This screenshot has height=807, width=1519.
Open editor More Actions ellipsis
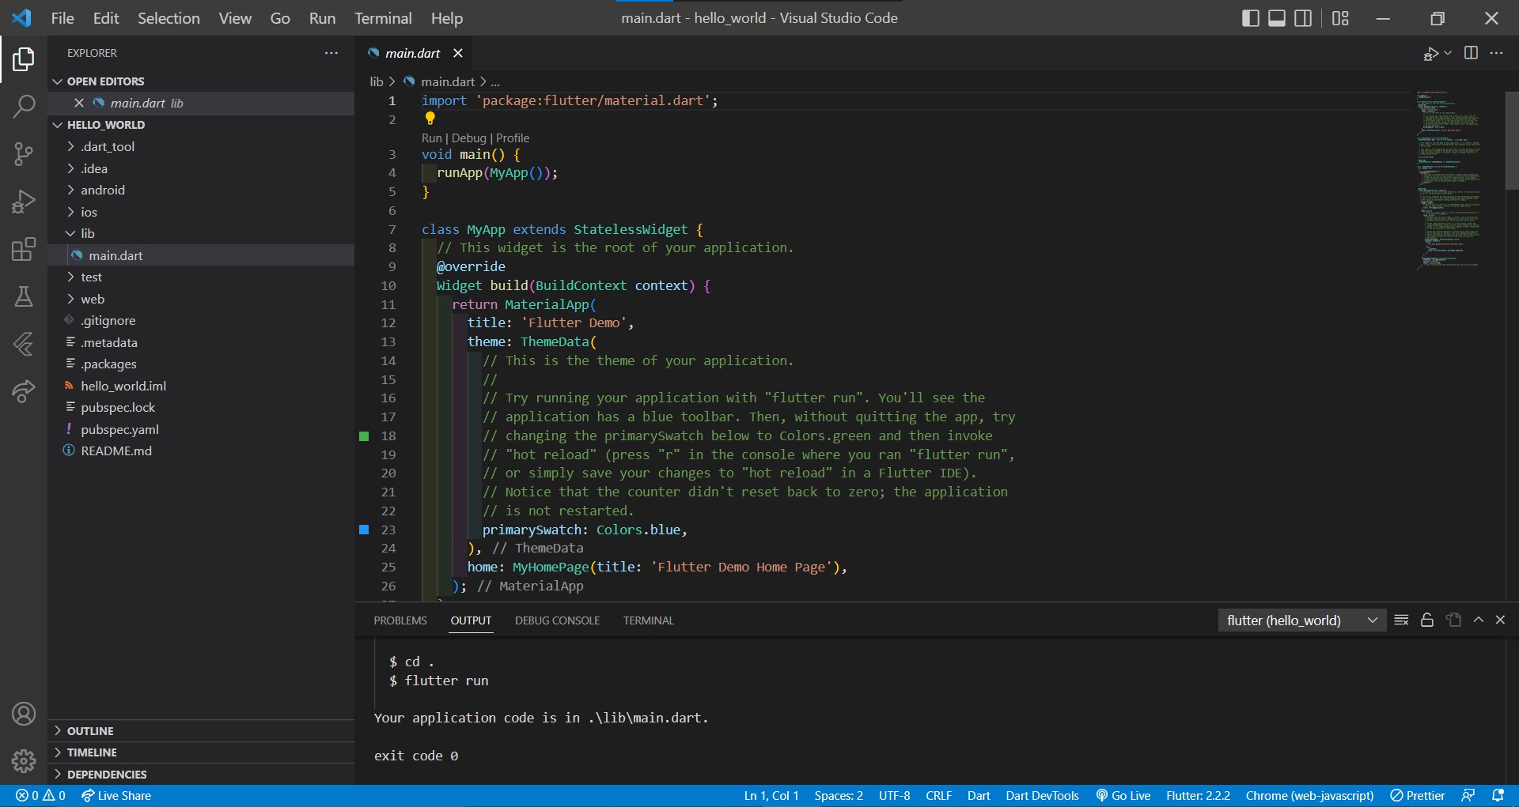[1496, 53]
